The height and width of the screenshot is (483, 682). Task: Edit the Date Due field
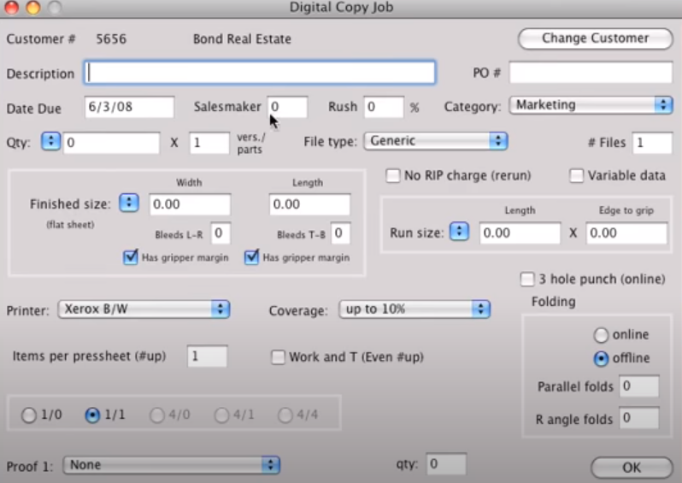pos(129,107)
